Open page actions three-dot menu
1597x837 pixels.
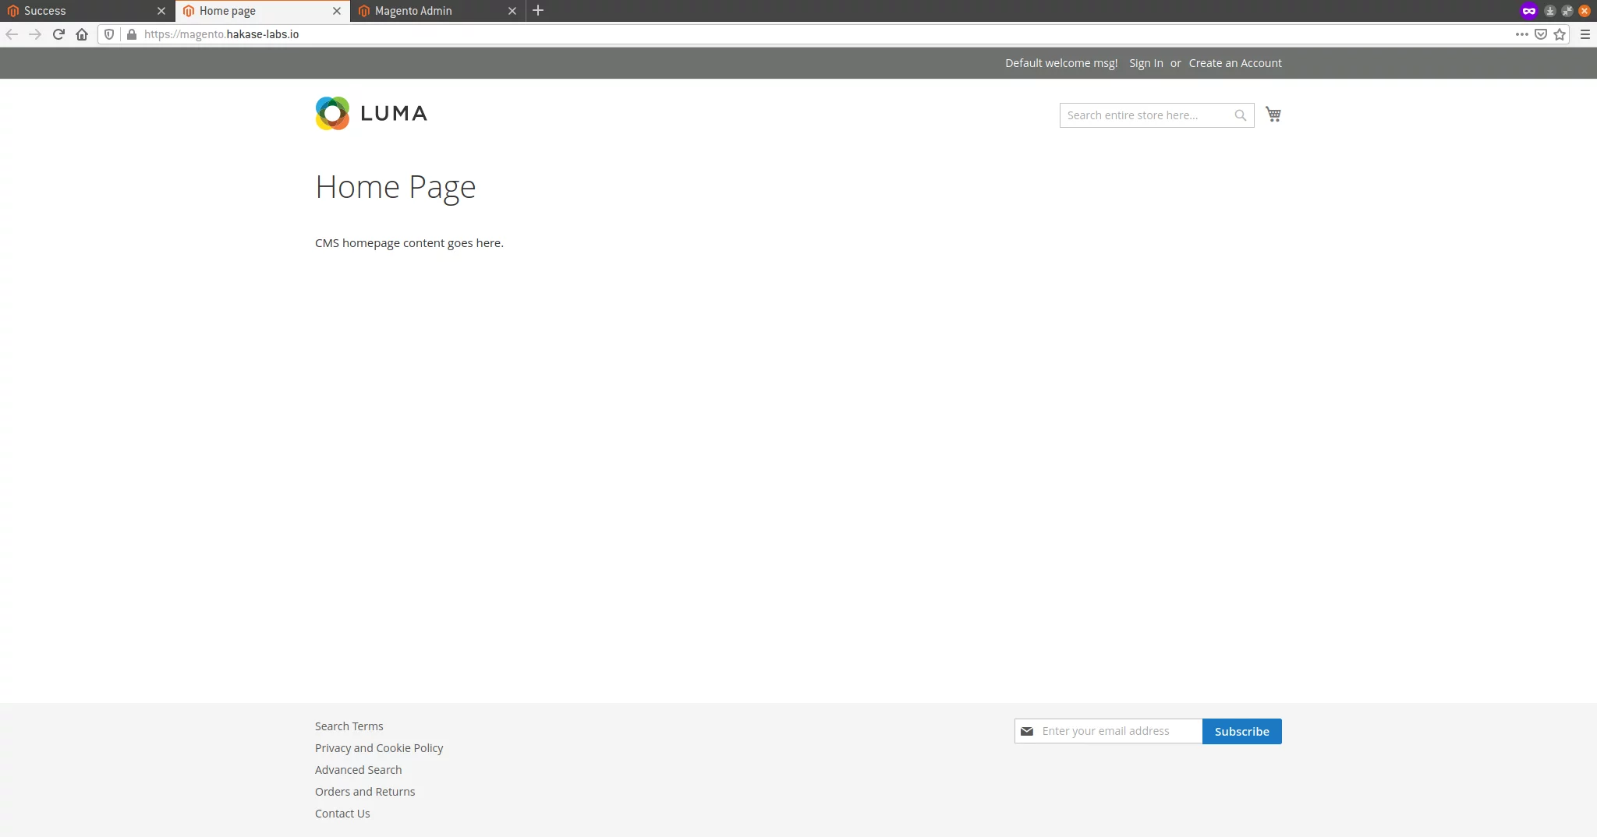(1521, 34)
